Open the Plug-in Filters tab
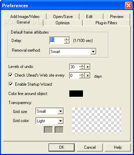The width and height of the screenshot is (134, 155). pyautogui.click(x=106, y=23)
